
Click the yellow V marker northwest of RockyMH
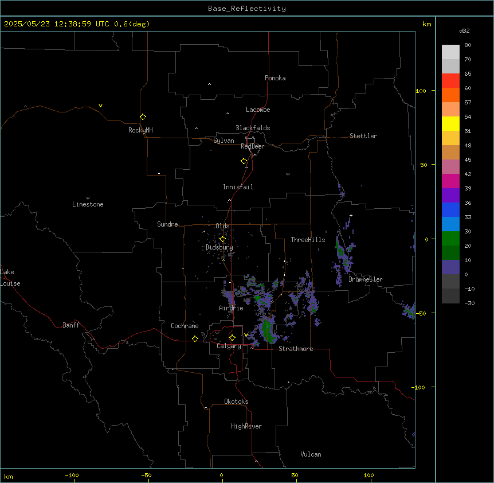click(x=100, y=106)
